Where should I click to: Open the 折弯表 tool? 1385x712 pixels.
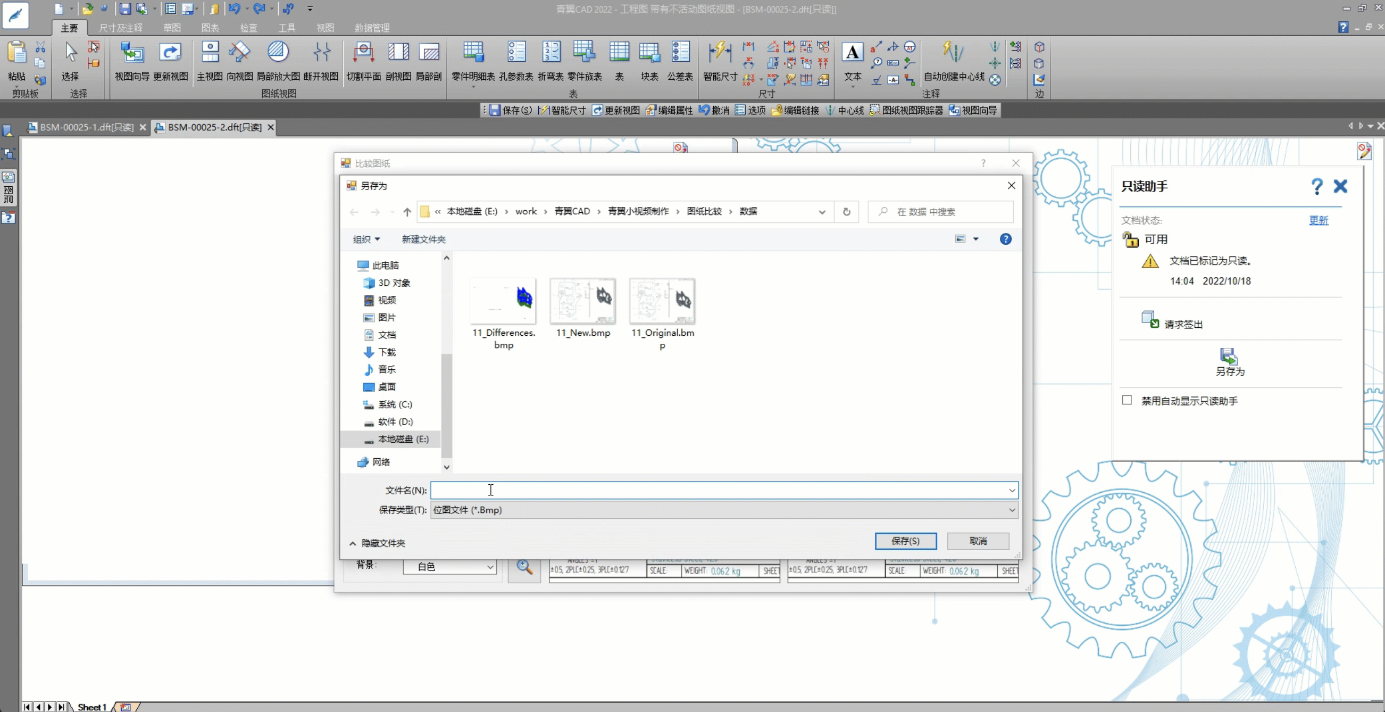[551, 61]
